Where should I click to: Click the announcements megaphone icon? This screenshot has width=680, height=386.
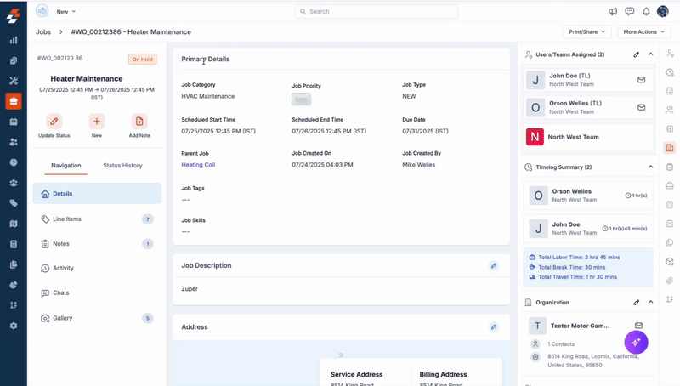(613, 11)
